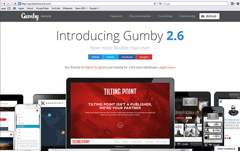This screenshot has width=240, height=151.
Task: Open the Customize nav item
Action: [x=165, y=16]
